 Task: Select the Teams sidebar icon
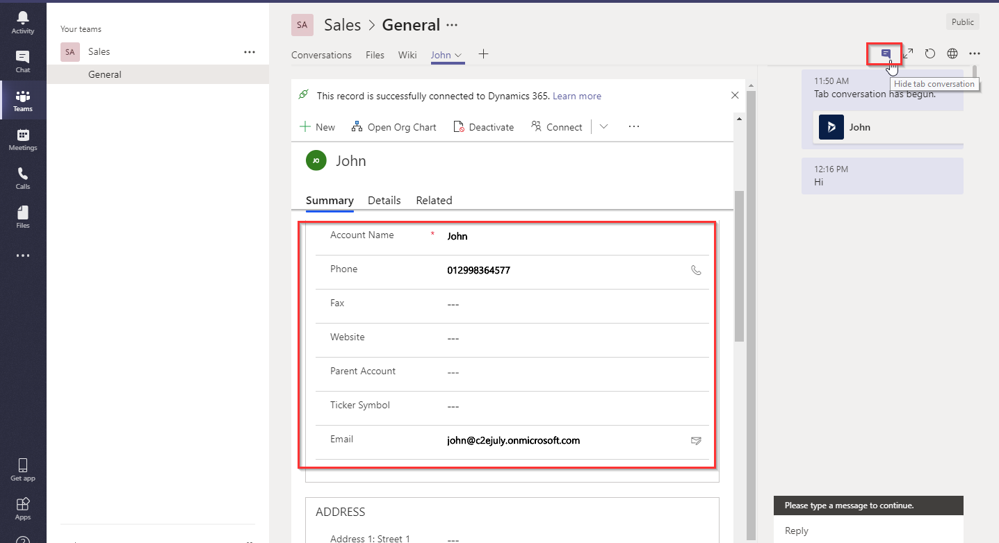click(x=23, y=101)
